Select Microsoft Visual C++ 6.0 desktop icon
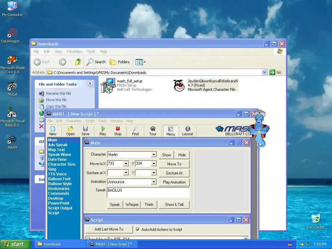Viewport: 332px width, 249px height. pyautogui.click(x=12, y=65)
